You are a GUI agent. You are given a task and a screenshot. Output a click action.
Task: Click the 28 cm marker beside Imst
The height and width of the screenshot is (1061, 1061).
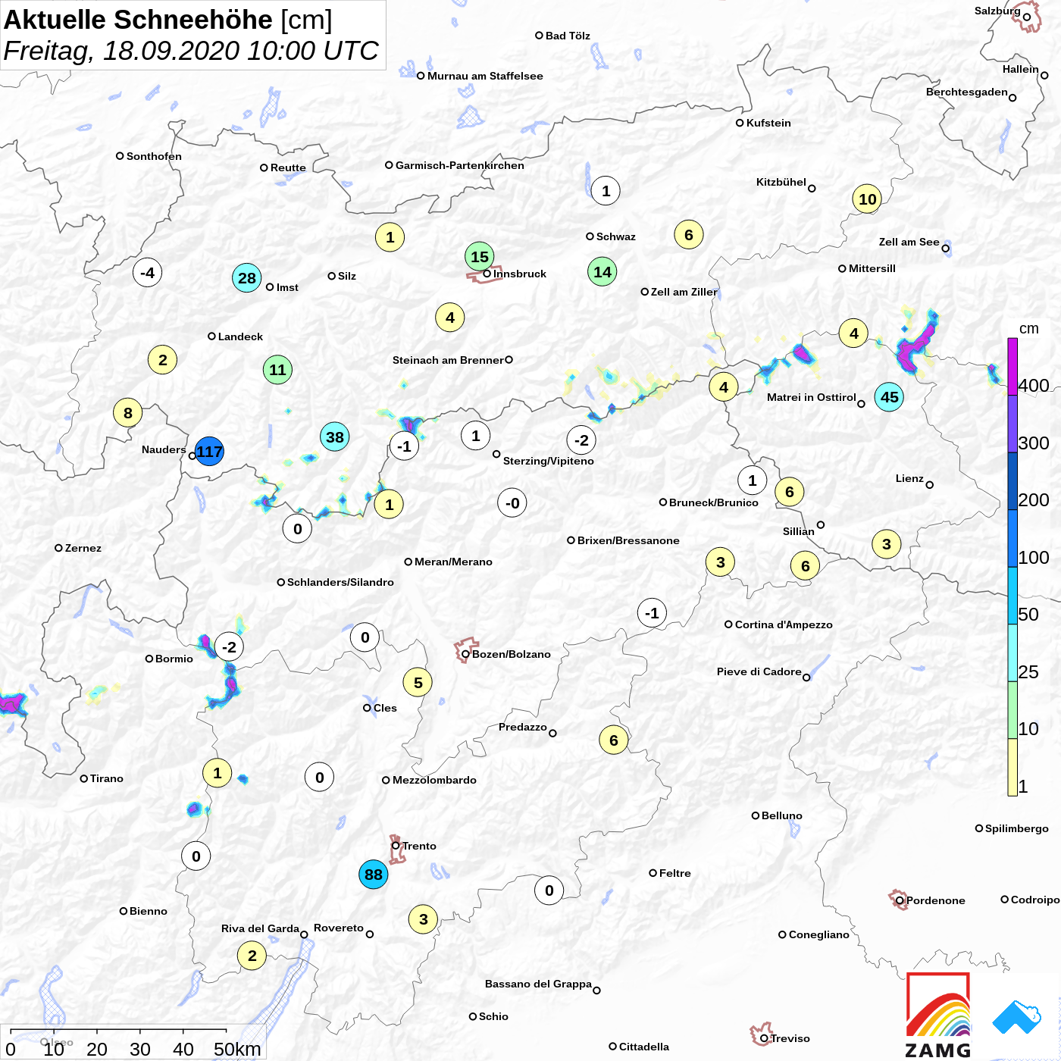[247, 278]
